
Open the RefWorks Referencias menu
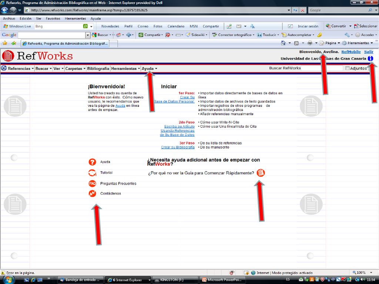21,68
